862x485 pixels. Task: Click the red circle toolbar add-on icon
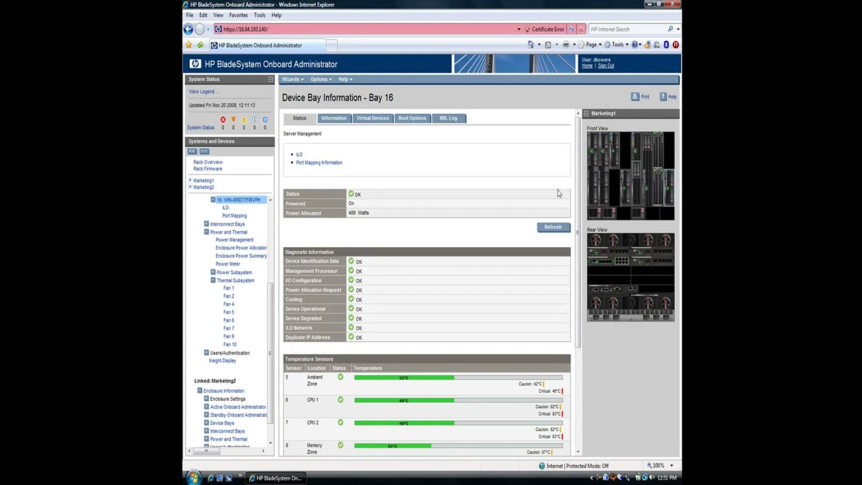pos(675,45)
